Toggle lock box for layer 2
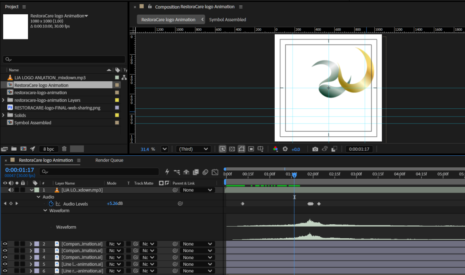This screenshot has height=275, width=465. 23,244
